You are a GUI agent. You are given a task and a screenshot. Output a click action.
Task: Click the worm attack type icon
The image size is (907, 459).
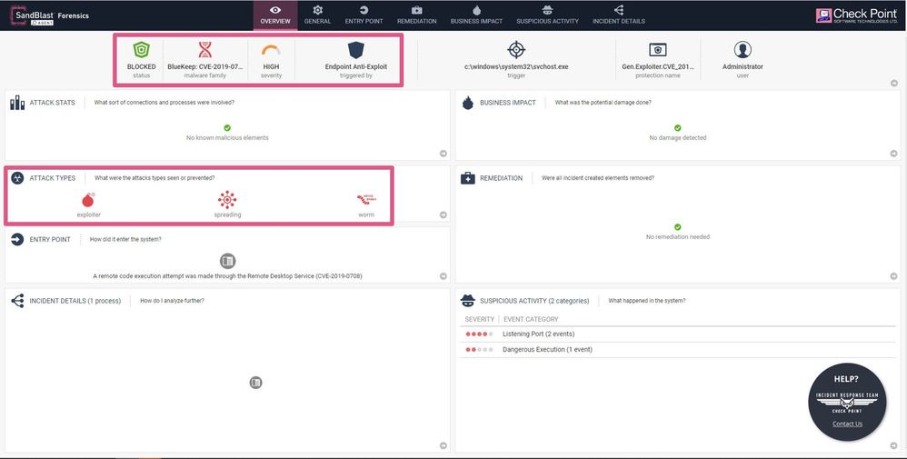pyautogui.click(x=366, y=199)
